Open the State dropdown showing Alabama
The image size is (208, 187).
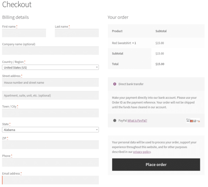tap(50, 130)
